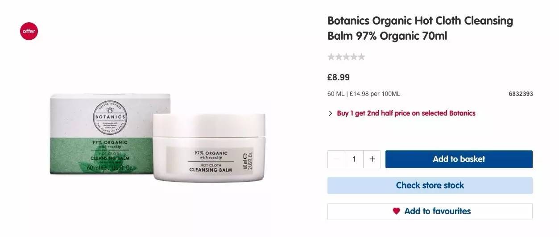Focus the quantity field showing 1
The width and height of the screenshot is (559, 237).
354,159
